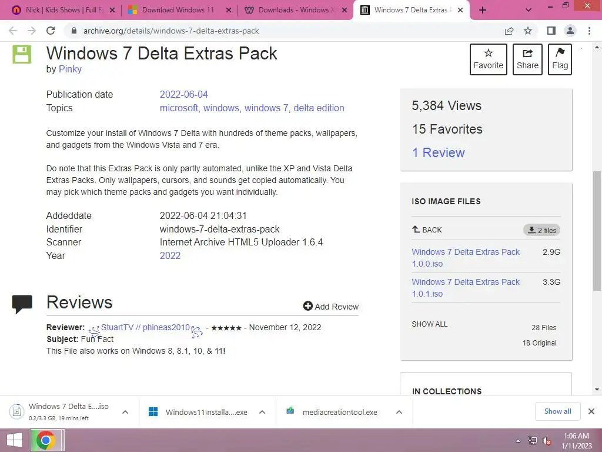
Task: Reload the current page
Action: click(51, 31)
